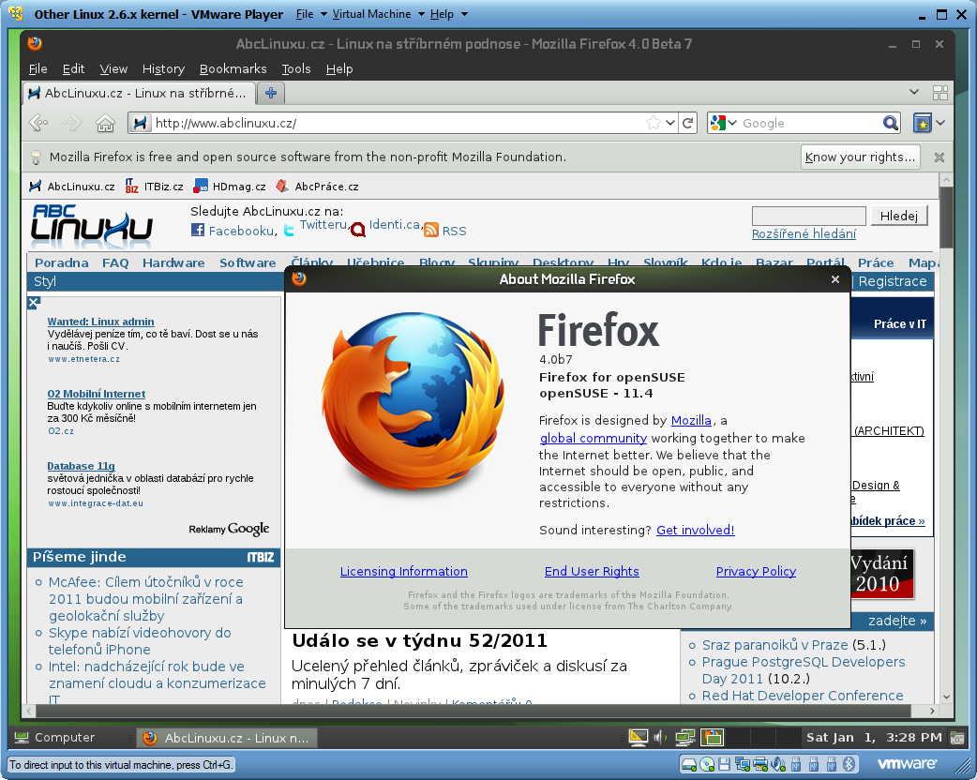Viewport: 977px width, 780px height.
Task: Click the VMware CD/DVD drive status icon
Action: [707, 764]
